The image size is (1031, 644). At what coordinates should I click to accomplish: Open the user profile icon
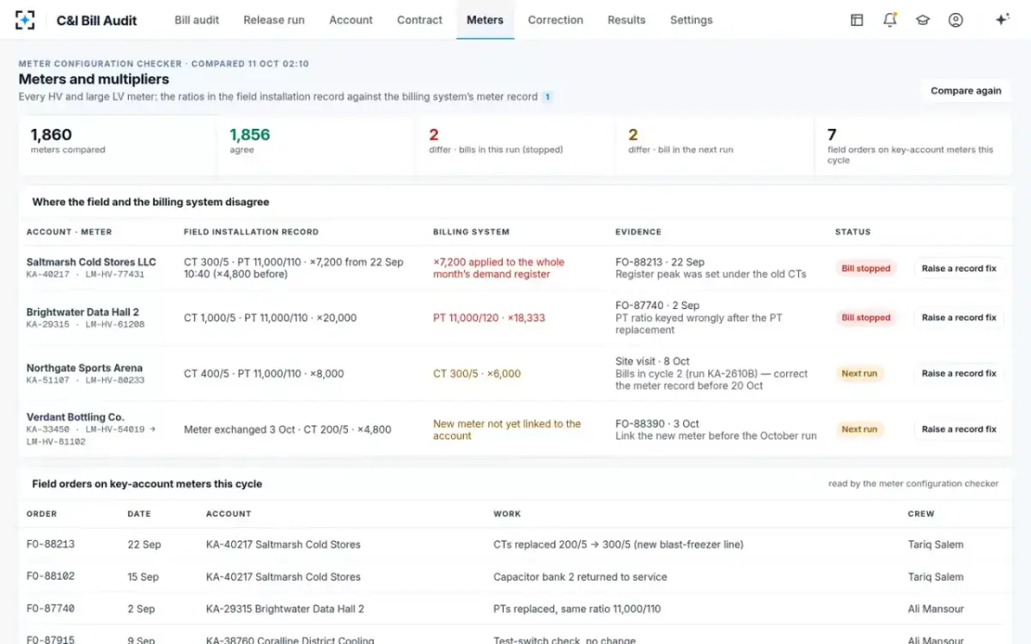(955, 20)
